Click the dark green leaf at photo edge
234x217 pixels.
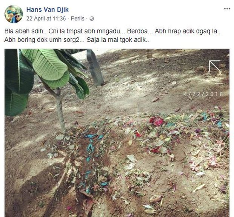(x=16, y=82)
